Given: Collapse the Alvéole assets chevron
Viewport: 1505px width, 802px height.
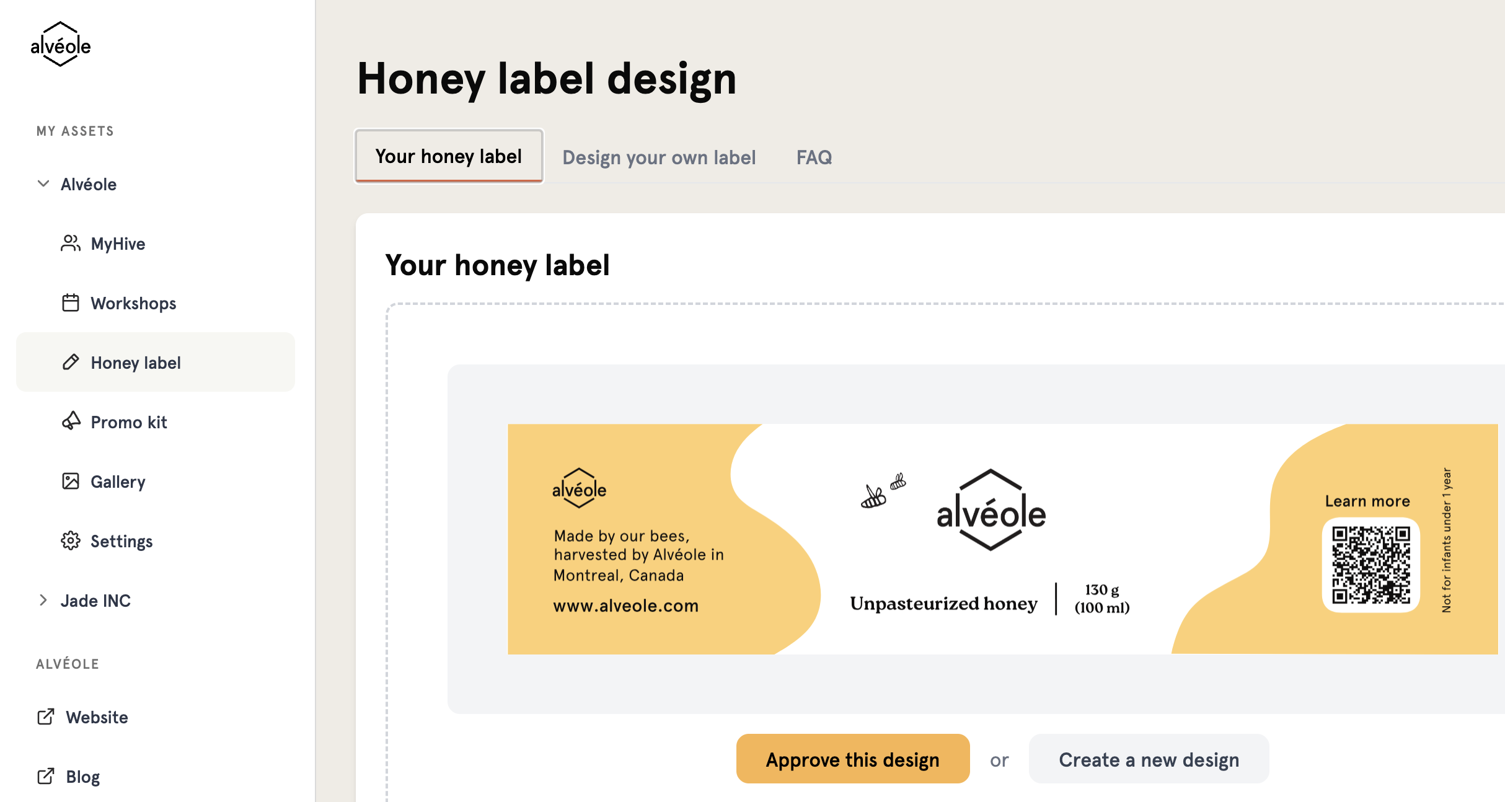Looking at the screenshot, I should click(43, 183).
